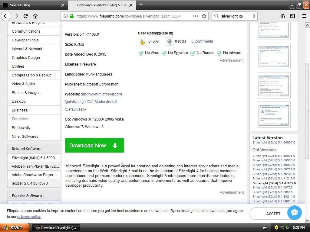Screen dimensions: 310x232
Task: Click the search go arrow
Action: (253, 16)
